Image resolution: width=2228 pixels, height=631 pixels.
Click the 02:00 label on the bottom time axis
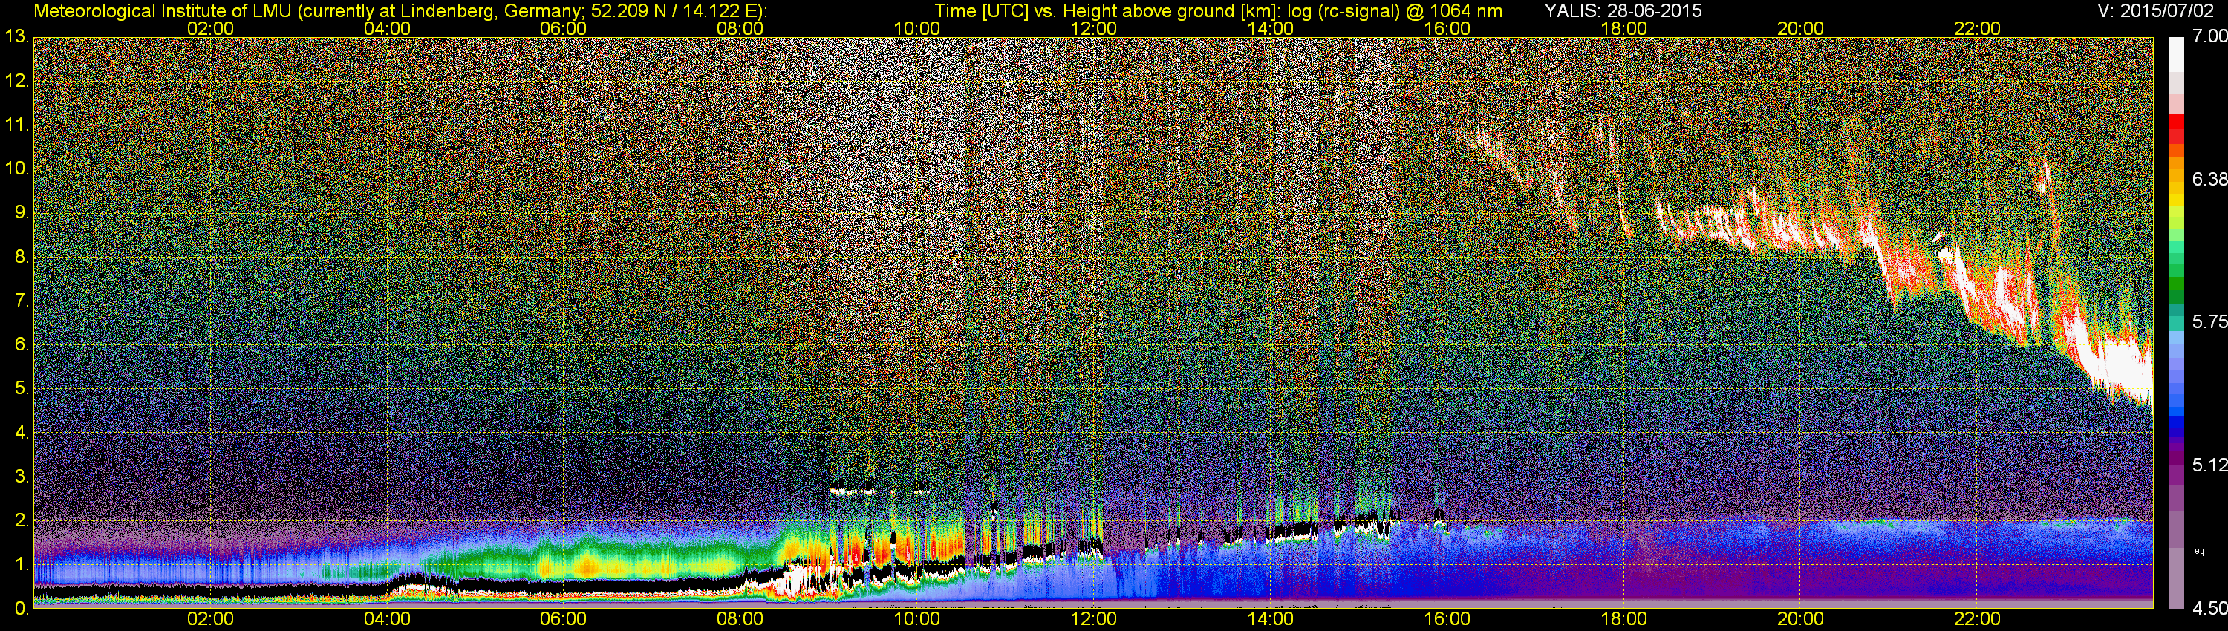(x=210, y=619)
